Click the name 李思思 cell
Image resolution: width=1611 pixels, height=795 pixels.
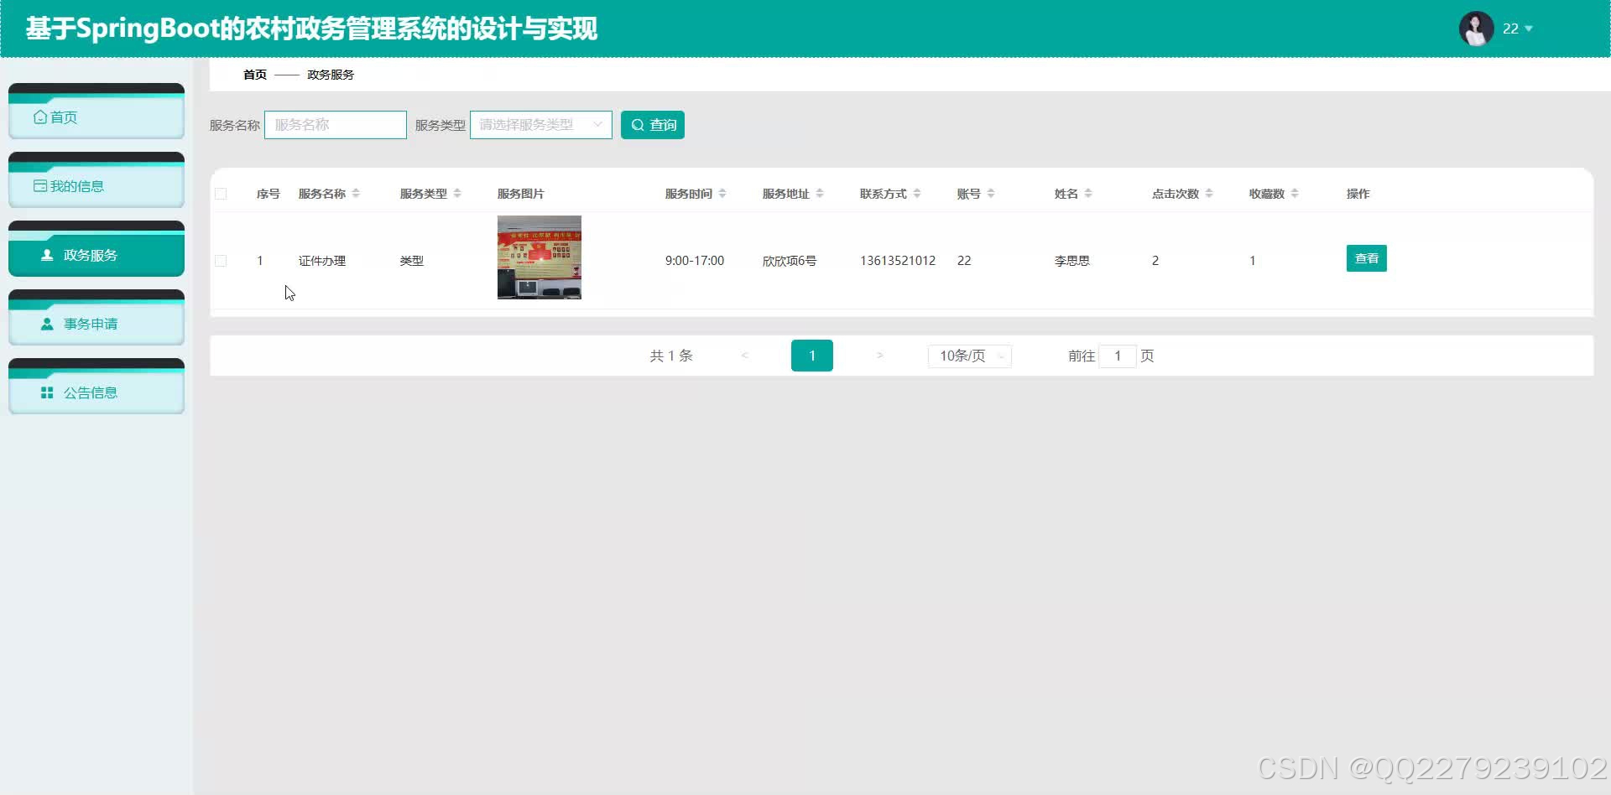[1072, 261]
